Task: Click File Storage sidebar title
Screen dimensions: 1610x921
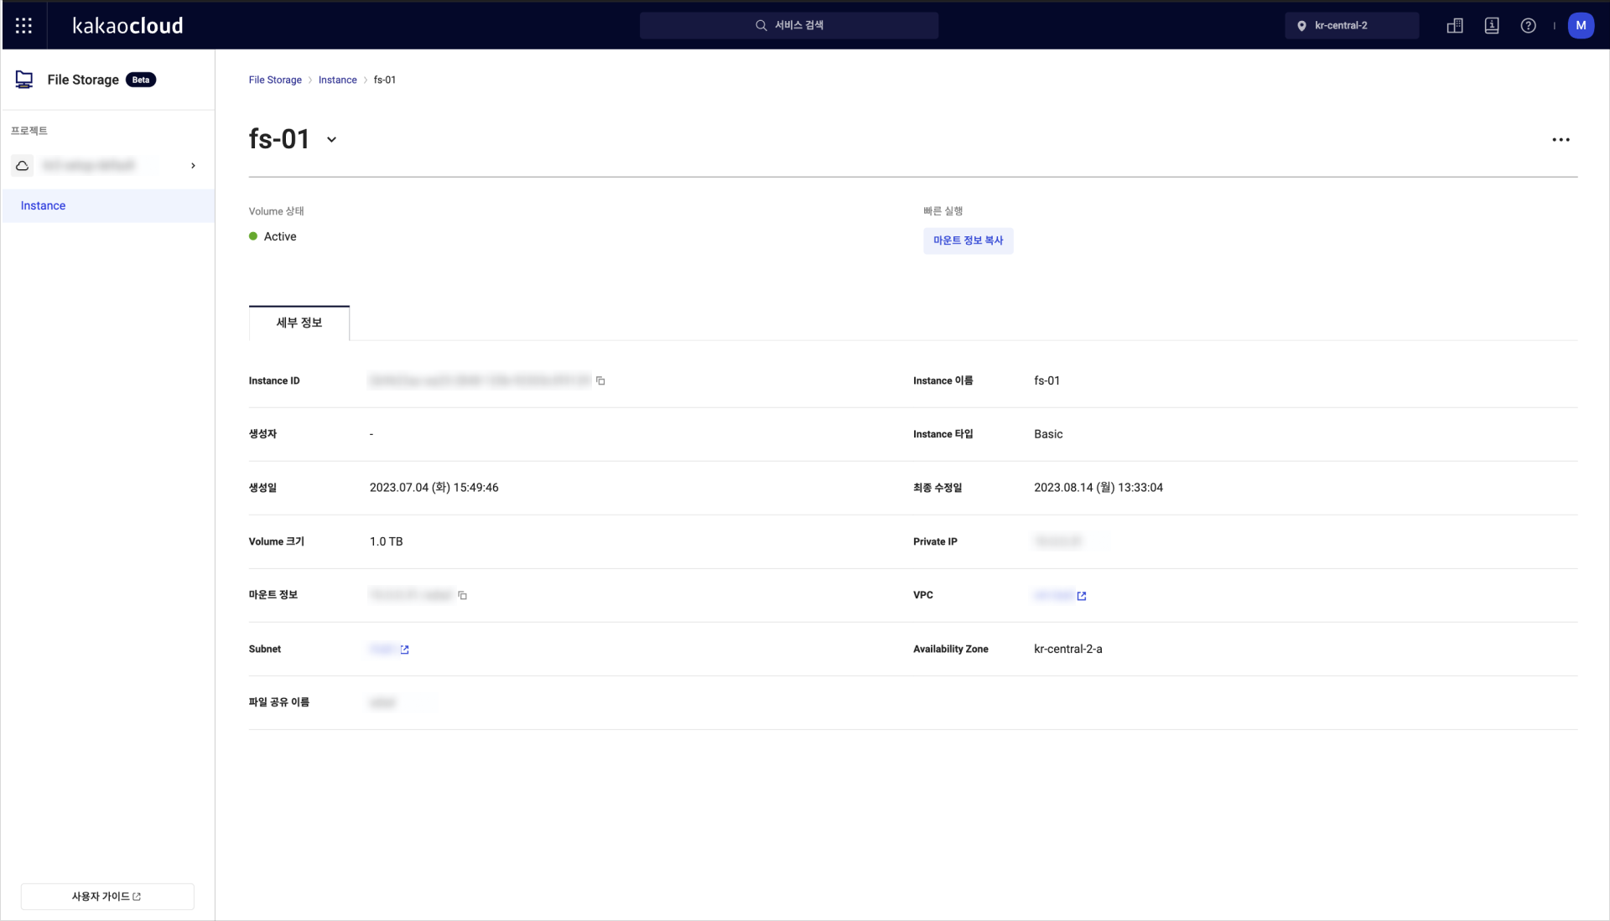Action: tap(83, 80)
